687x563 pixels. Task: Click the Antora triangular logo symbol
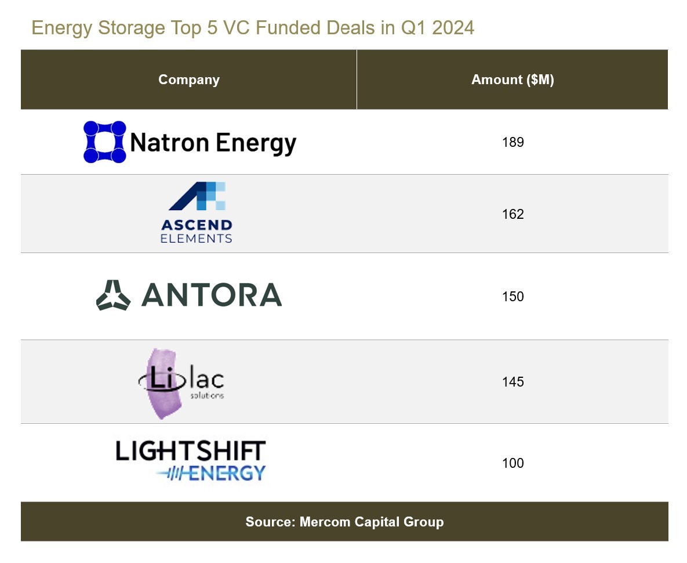[x=114, y=295]
